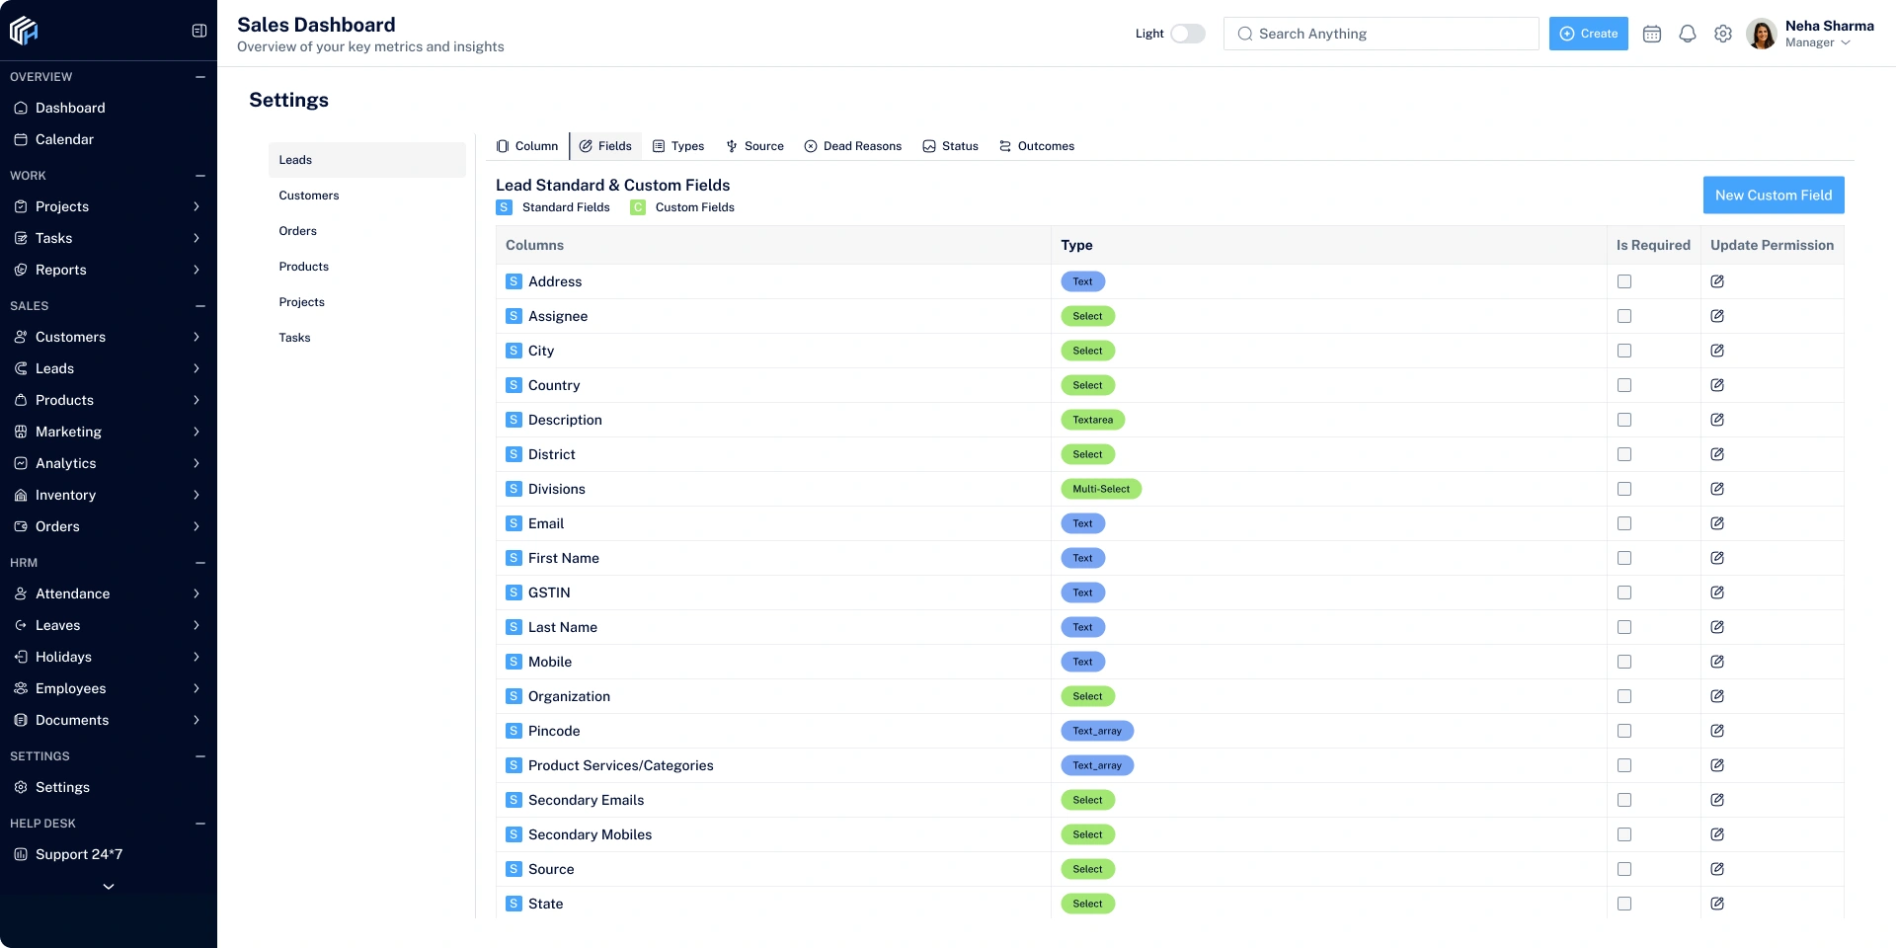Edit update permission for Pincode row

point(1717,731)
